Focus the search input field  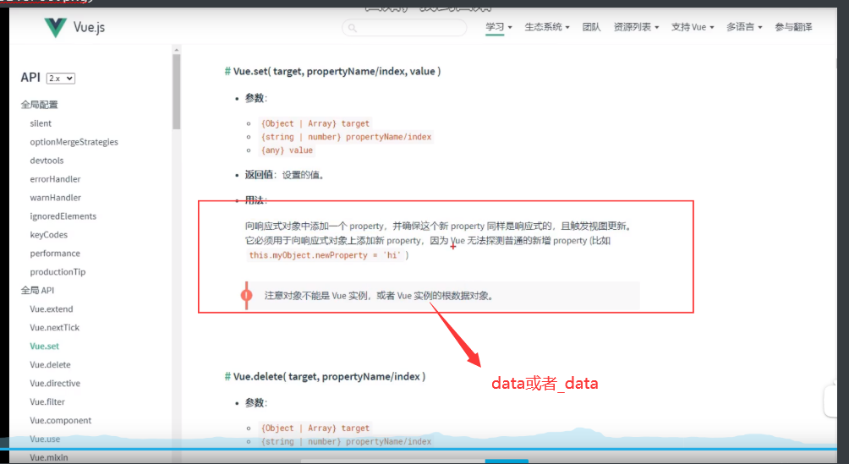pyautogui.click(x=404, y=28)
